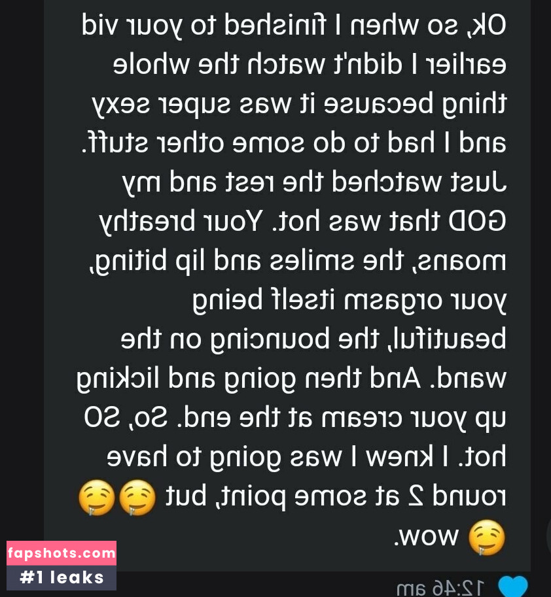The width and height of the screenshot is (551, 597).
Task: Tap the blue heart reaction icon
Action: tap(513, 587)
